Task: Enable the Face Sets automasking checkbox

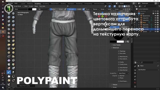Action: coord(119,53)
